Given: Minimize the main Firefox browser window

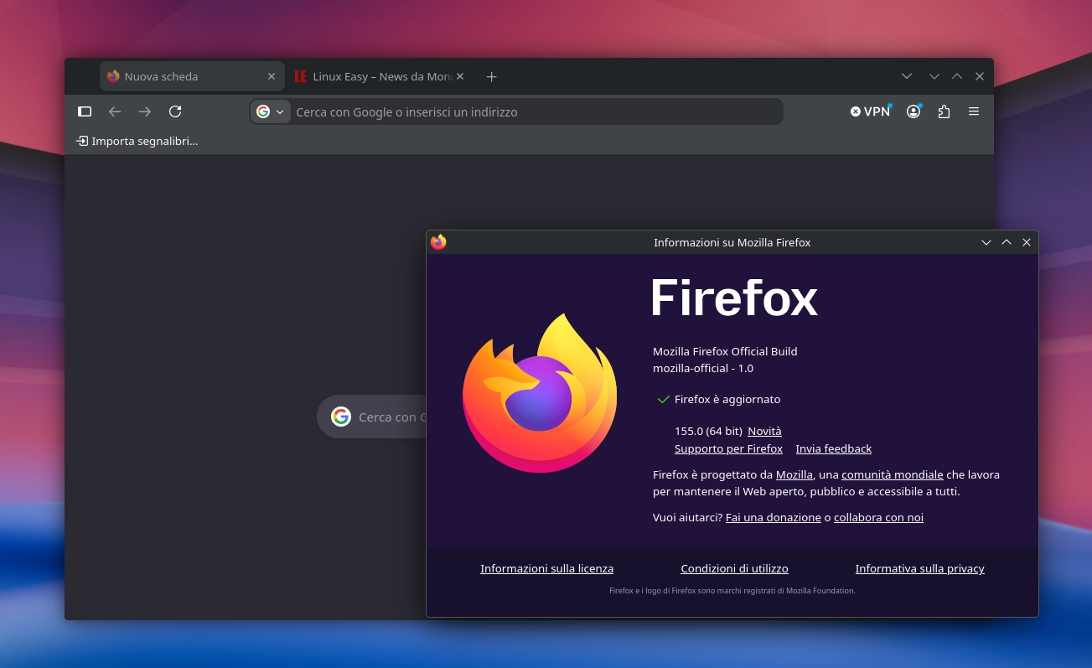Looking at the screenshot, I should point(934,76).
